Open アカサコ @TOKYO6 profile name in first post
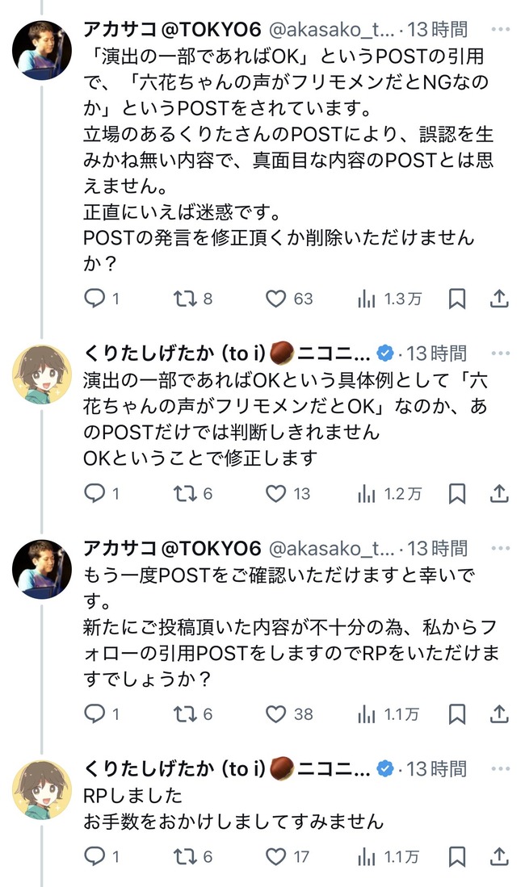525x887 pixels. click(x=172, y=29)
